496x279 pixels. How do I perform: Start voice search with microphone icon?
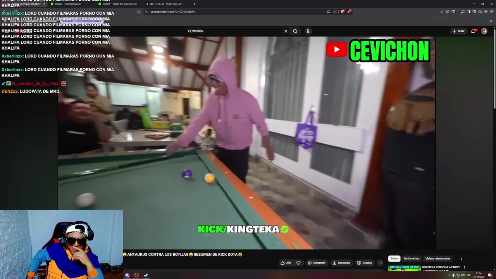[x=308, y=31]
